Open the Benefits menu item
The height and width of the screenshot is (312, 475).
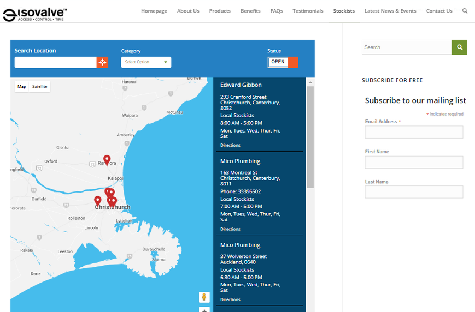[250, 11]
